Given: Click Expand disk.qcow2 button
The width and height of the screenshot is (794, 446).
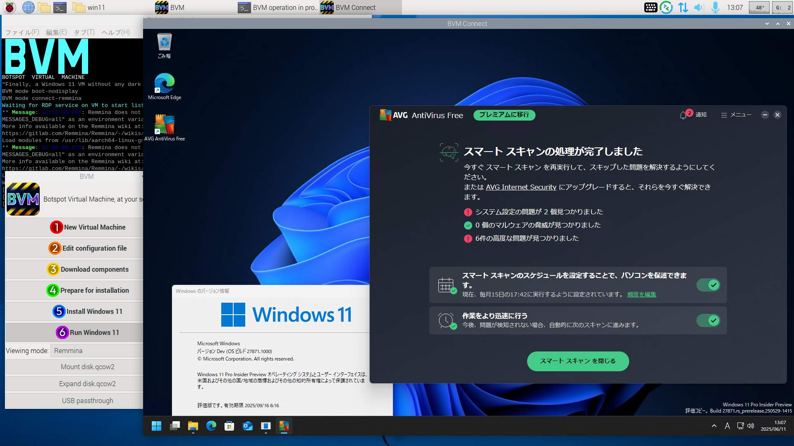Looking at the screenshot, I should pyautogui.click(x=74, y=384).
